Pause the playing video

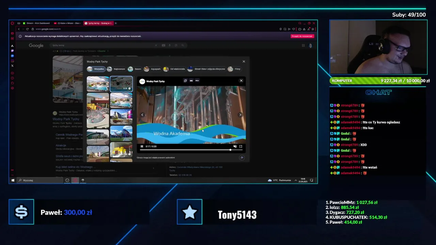pos(142,146)
